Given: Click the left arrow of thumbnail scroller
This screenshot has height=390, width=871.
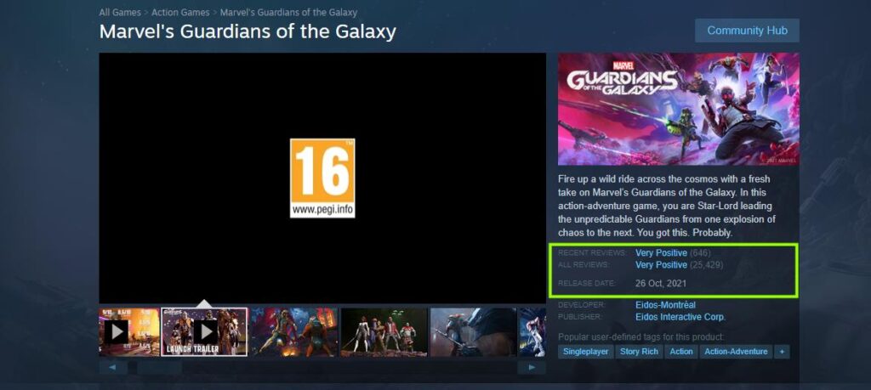Looking at the screenshot, I should tap(113, 367).
